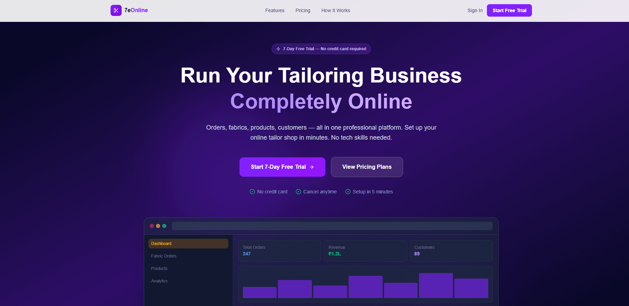Image resolution: width=629 pixels, height=306 pixels.
Task: Select Products in preview sidebar
Action: tap(188, 269)
